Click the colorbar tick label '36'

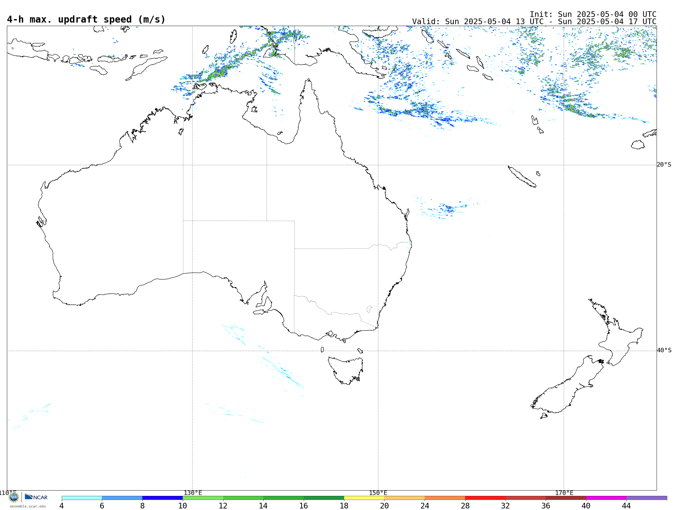click(x=546, y=506)
